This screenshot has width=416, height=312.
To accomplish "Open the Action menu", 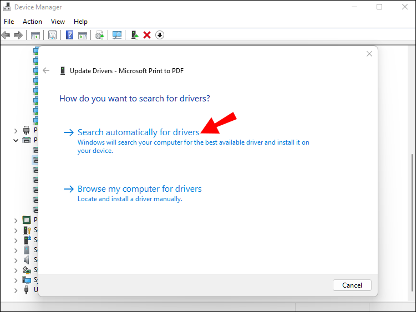I will point(32,22).
